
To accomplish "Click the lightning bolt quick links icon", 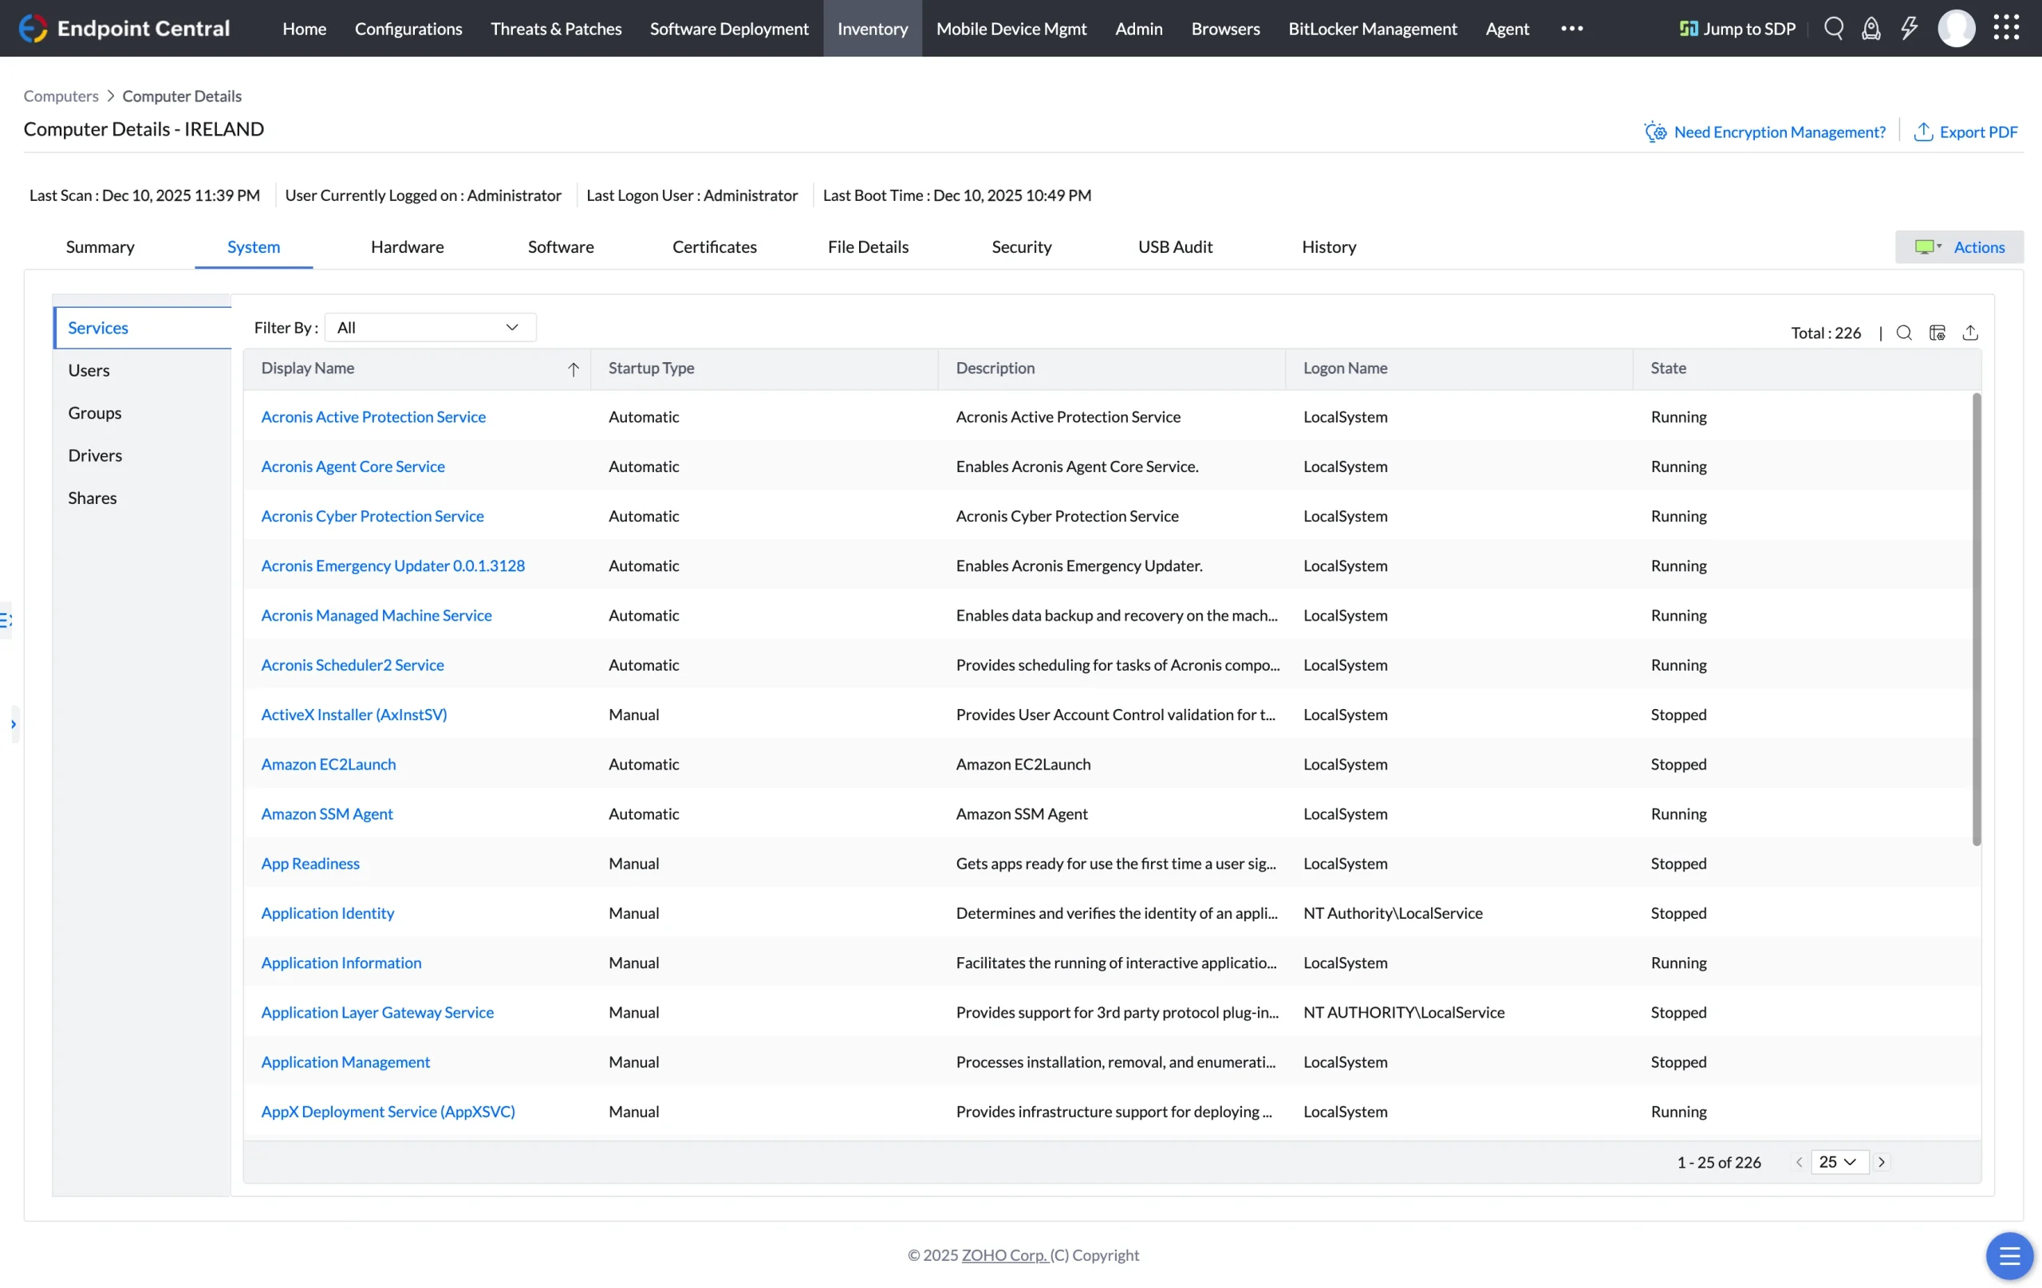I will 1909,28.
